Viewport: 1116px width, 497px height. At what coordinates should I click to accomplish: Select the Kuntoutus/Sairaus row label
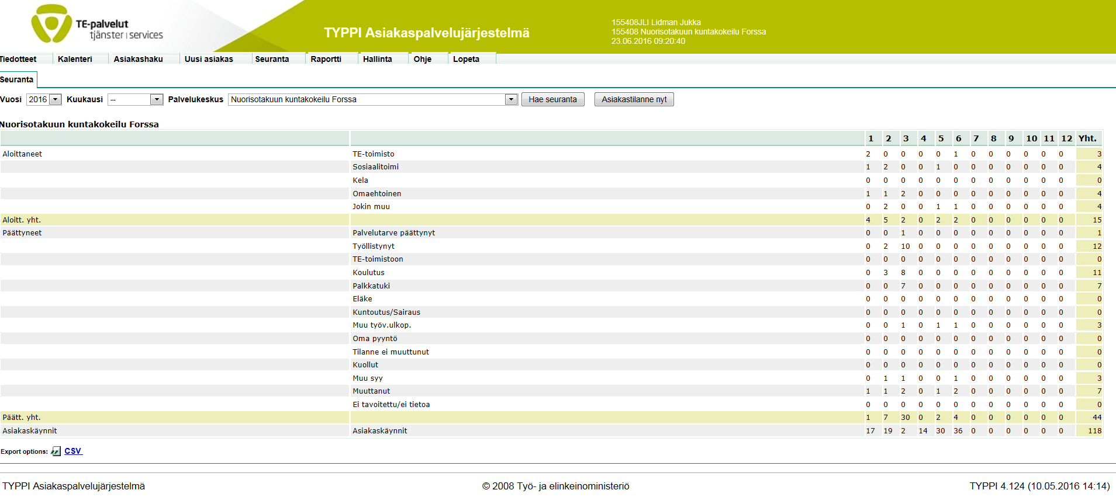(x=386, y=312)
